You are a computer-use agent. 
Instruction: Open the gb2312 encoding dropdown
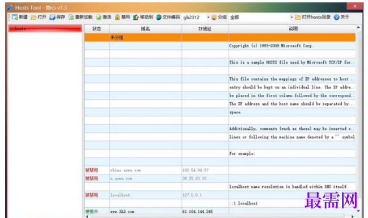208,18
